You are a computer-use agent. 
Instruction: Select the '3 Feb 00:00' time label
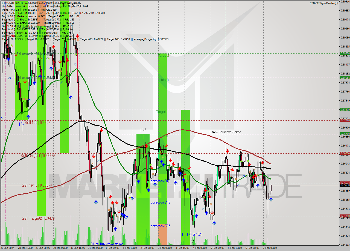165,248
